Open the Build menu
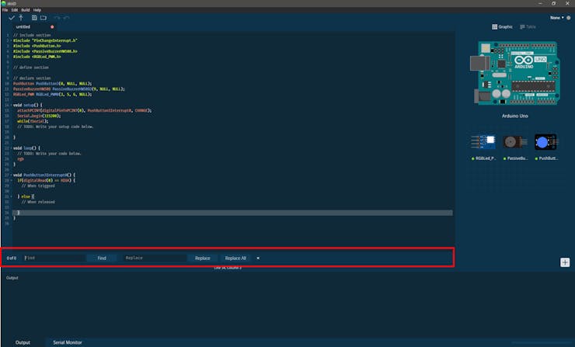Screen dimensions: 575x347 (26, 10)
